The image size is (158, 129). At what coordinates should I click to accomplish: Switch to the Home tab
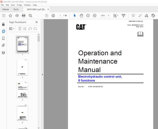pos(6,9)
